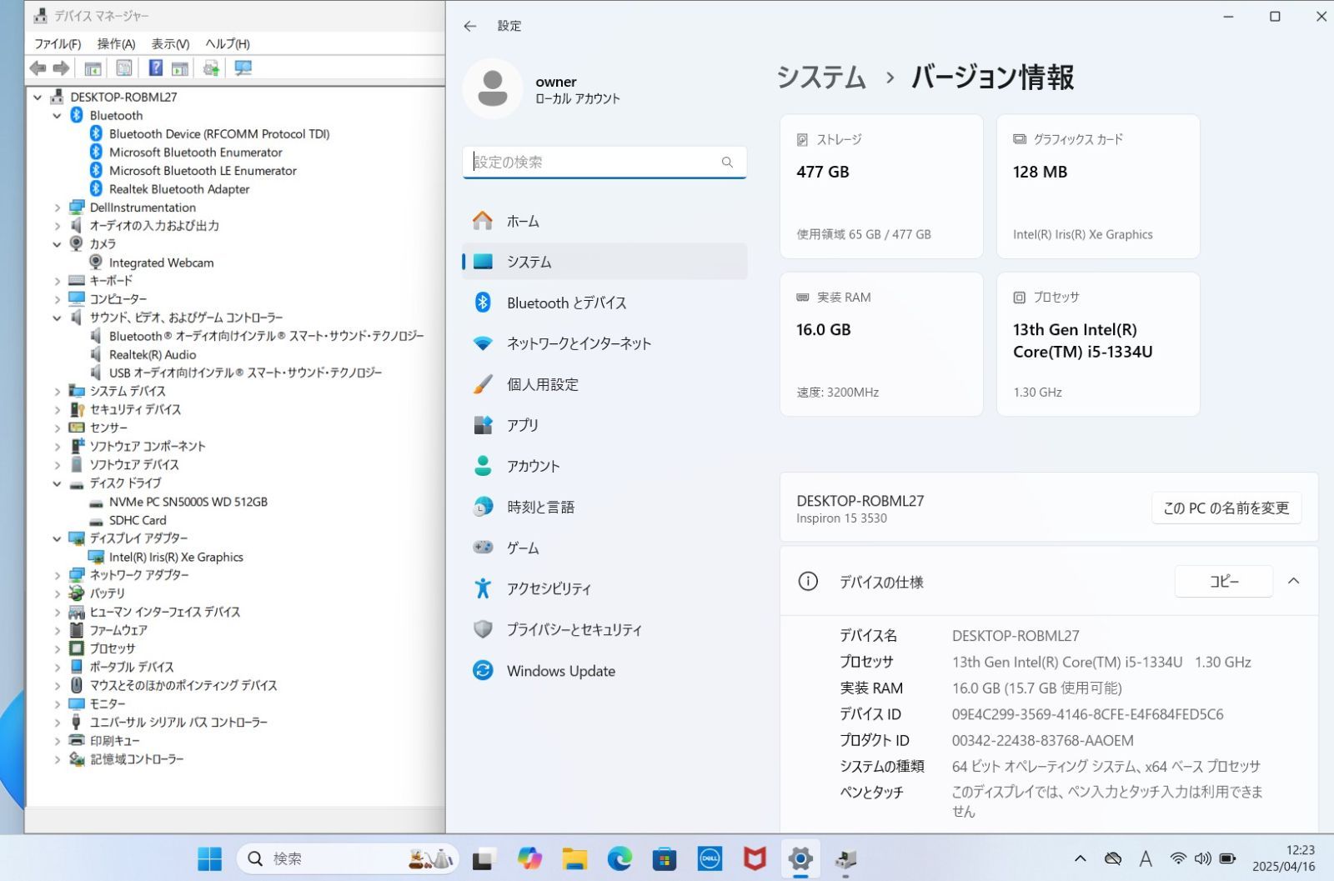Viewport: 1334px width, 881px height.
Task: Click the Windows Start button
Action: tap(209, 858)
